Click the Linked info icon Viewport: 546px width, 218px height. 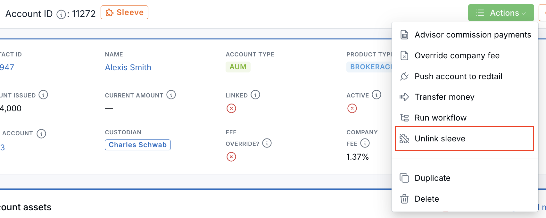pos(255,95)
